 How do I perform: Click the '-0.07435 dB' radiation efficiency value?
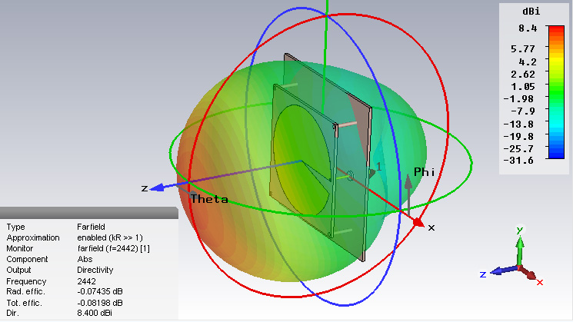(100, 292)
